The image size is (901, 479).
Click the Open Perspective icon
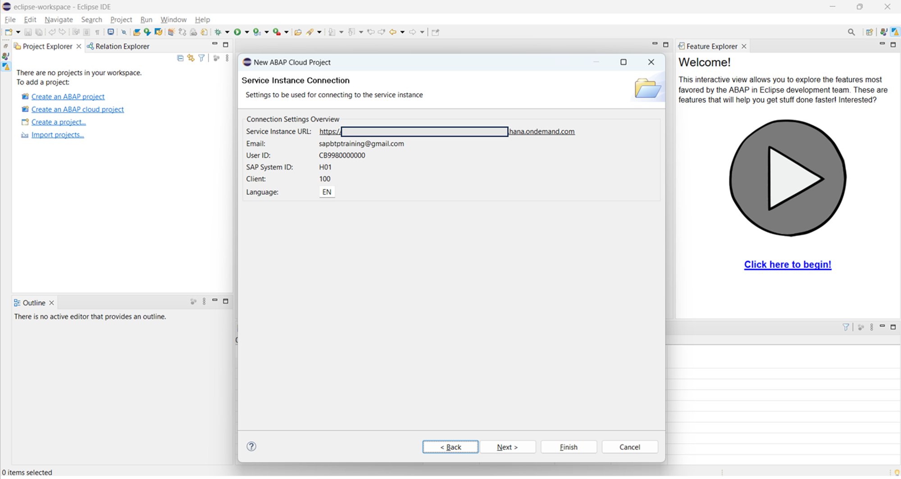869,32
